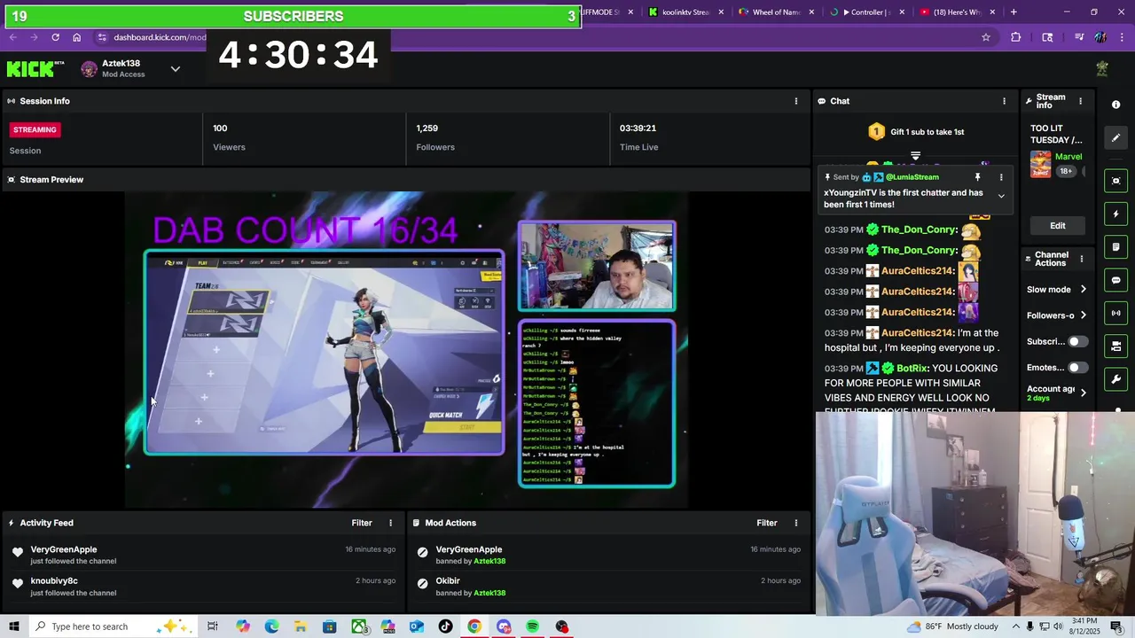Click the Stream Preview video

point(406,350)
